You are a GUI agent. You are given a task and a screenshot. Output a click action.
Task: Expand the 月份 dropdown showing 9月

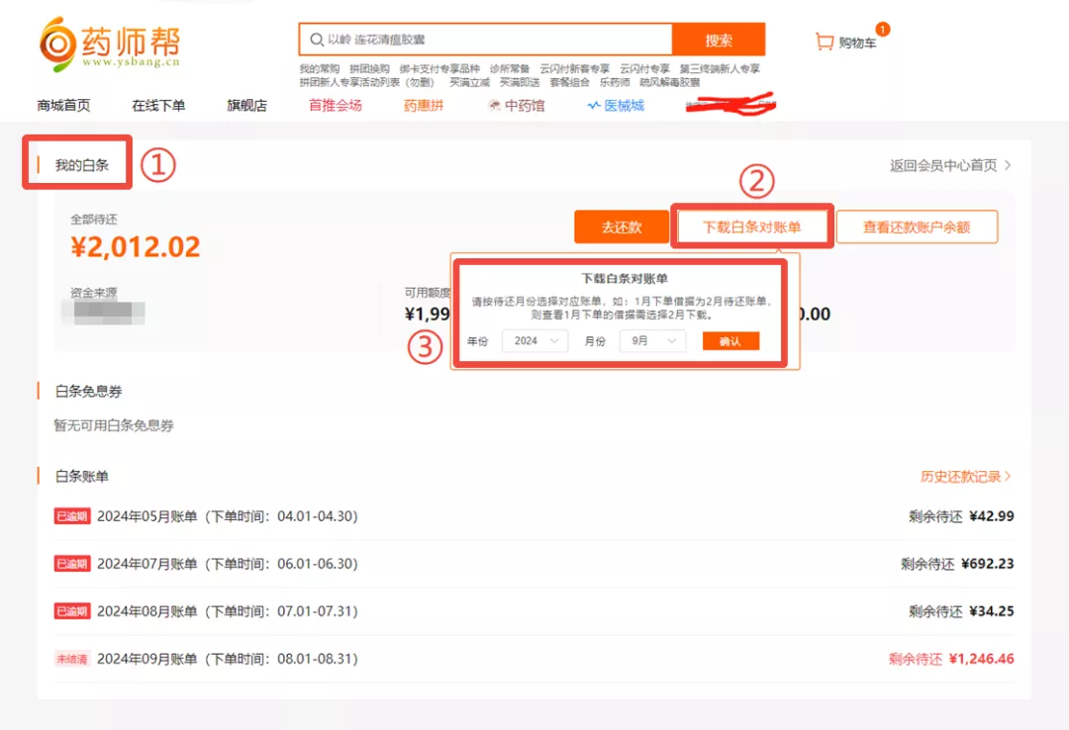pyautogui.click(x=651, y=341)
